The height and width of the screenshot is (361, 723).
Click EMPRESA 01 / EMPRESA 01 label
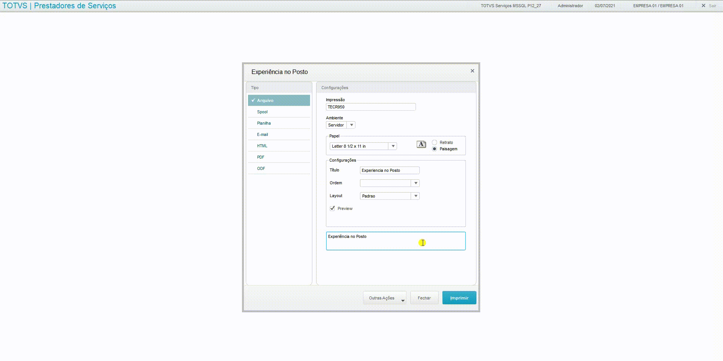pyautogui.click(x=658, y=6)
